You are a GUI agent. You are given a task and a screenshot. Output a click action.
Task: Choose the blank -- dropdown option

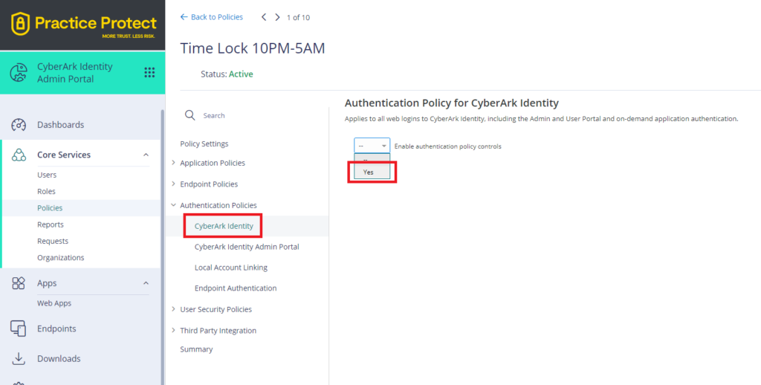372,160
